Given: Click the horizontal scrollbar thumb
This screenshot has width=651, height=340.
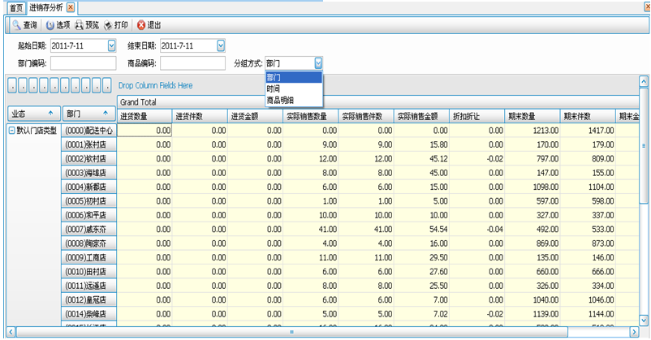Looking at the screenshot, I should tap(292, 332).
